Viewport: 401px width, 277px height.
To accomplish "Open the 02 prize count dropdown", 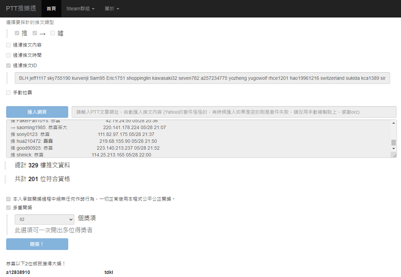I will click(45, 219).
